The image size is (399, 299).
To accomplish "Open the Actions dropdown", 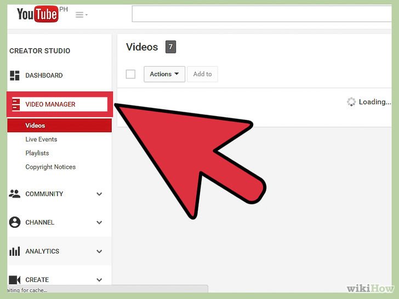I will click(164, 74).
